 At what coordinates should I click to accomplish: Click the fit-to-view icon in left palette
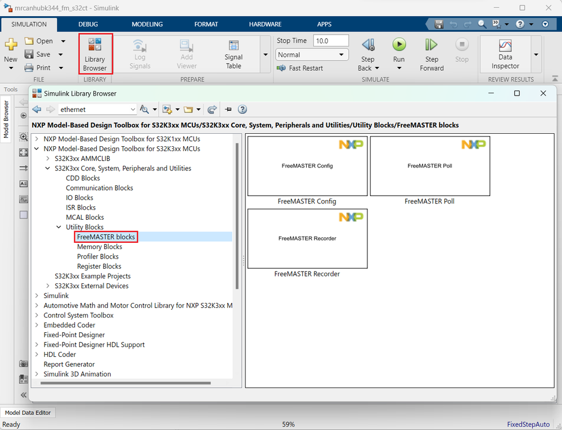[24, 152]
